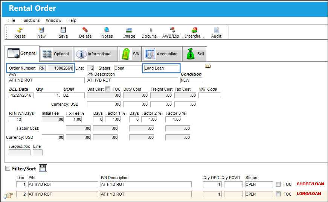Click the UOM field showing DZ
The width and height of the screenshot is (328, 202).
74,95
